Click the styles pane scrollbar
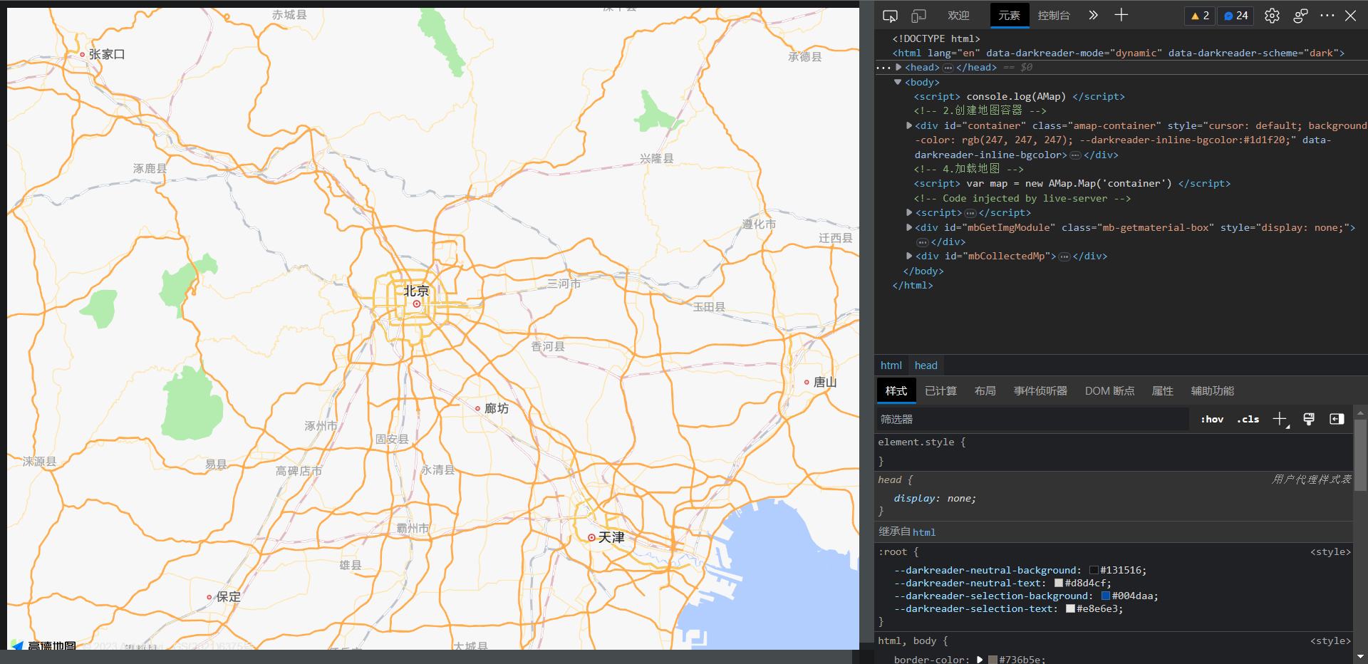 click(1360, 455)
